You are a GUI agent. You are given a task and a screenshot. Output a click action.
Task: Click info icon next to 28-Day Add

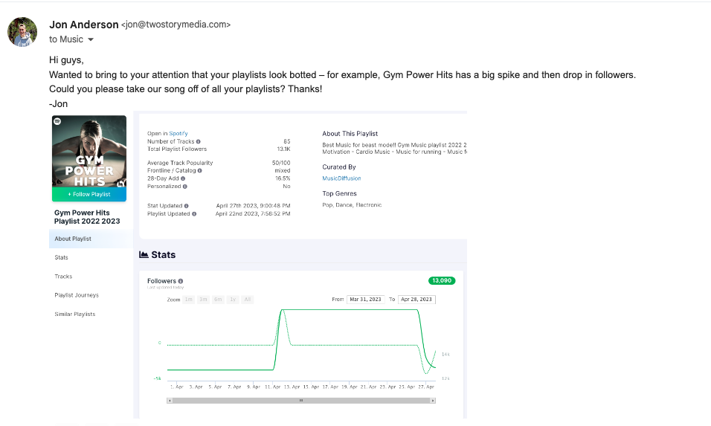183,178
